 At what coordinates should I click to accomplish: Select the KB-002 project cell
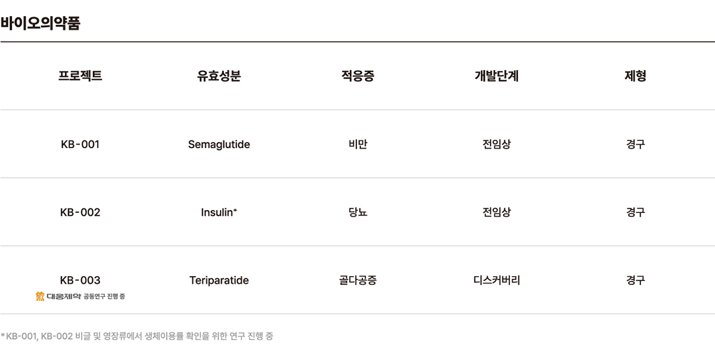tap(80, 212)
